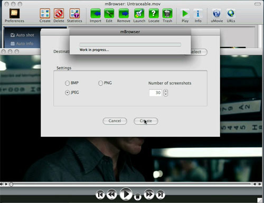Select the BMP format radio button
Viewport: 264px width, 203px height.
pos(67,83)
